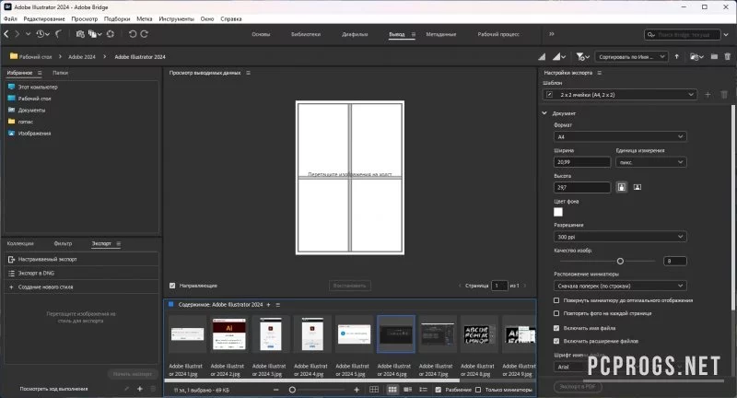Image resolution: width=737 pixels, height=398 pixels.
Task: Click Adobe 2024 in the breadcrumb path
Action: [82, 57]
